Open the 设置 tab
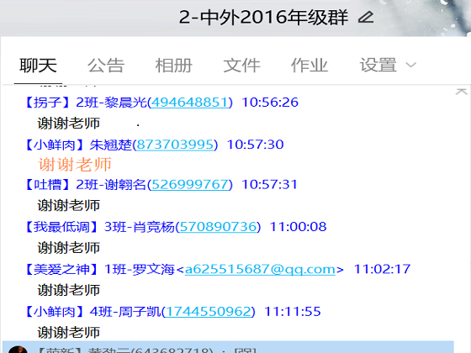 (378, 66)
